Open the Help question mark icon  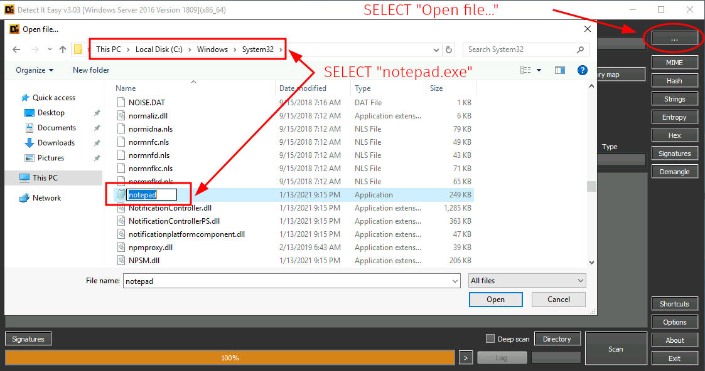pos(582,70)
